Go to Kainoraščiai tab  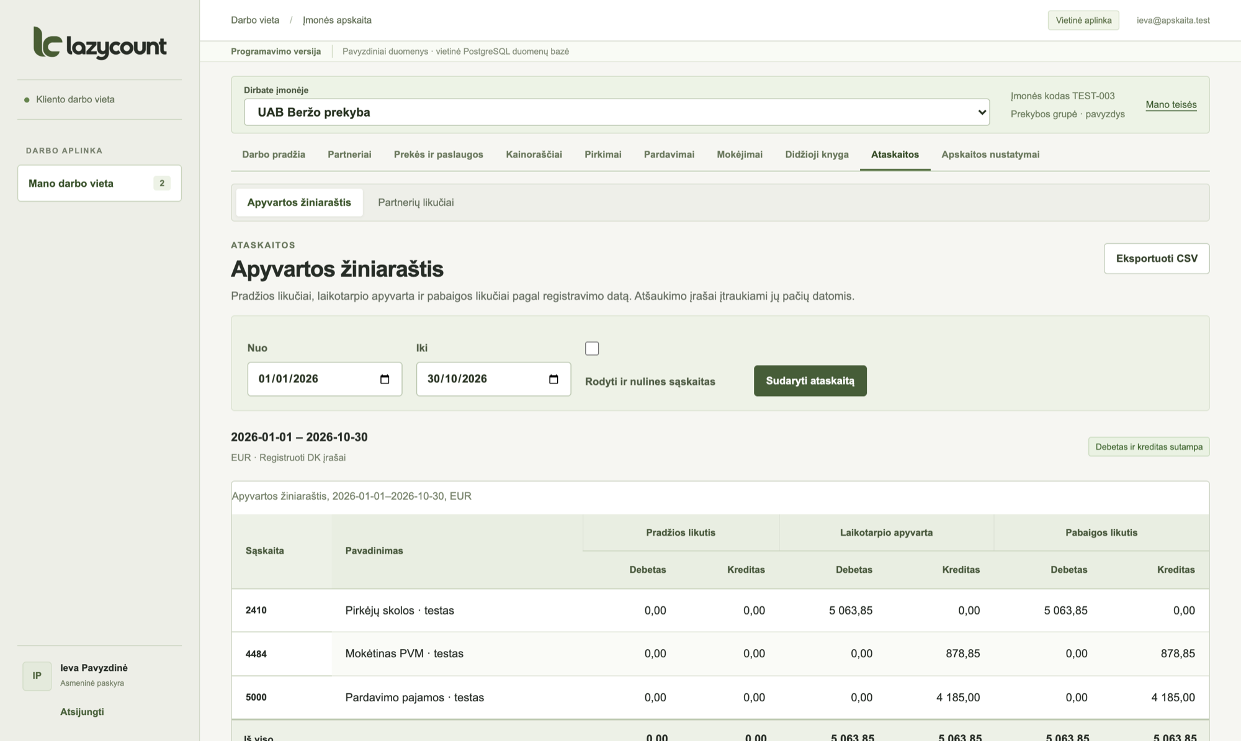coord(534,155)
